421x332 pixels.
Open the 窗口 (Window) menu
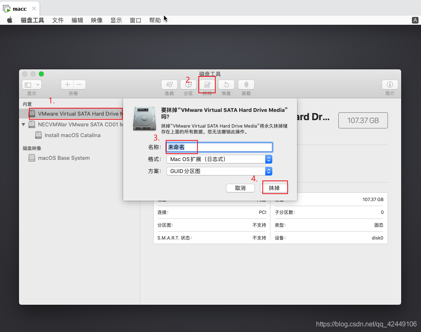(136, 20)
